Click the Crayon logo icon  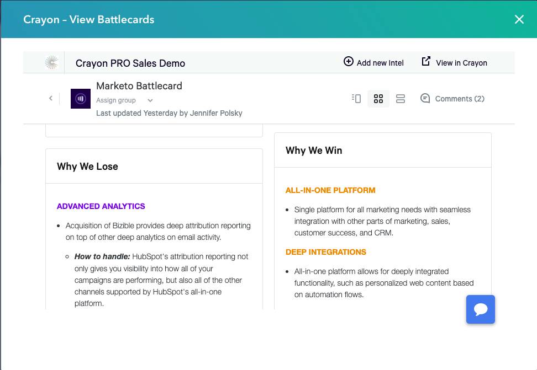click(x=51, y=63)
